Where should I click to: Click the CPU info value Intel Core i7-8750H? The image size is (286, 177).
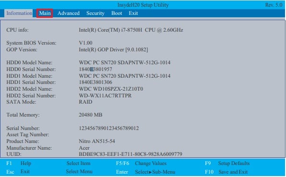[x=131, y=30]
